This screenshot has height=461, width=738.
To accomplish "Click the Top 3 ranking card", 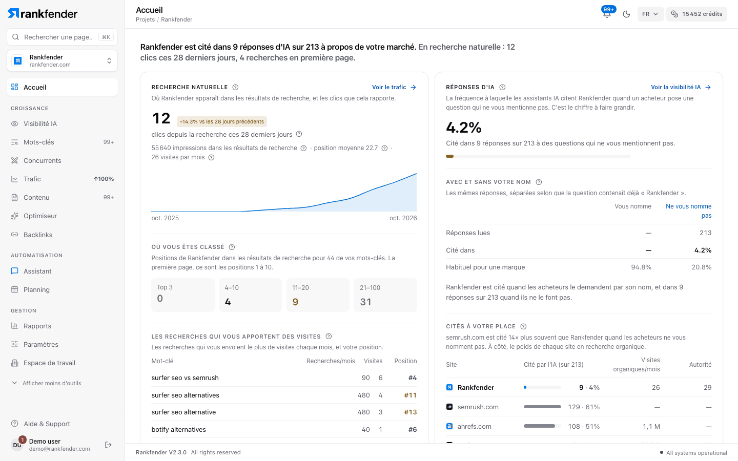I will pyautogui.click(x=183, y=295).
